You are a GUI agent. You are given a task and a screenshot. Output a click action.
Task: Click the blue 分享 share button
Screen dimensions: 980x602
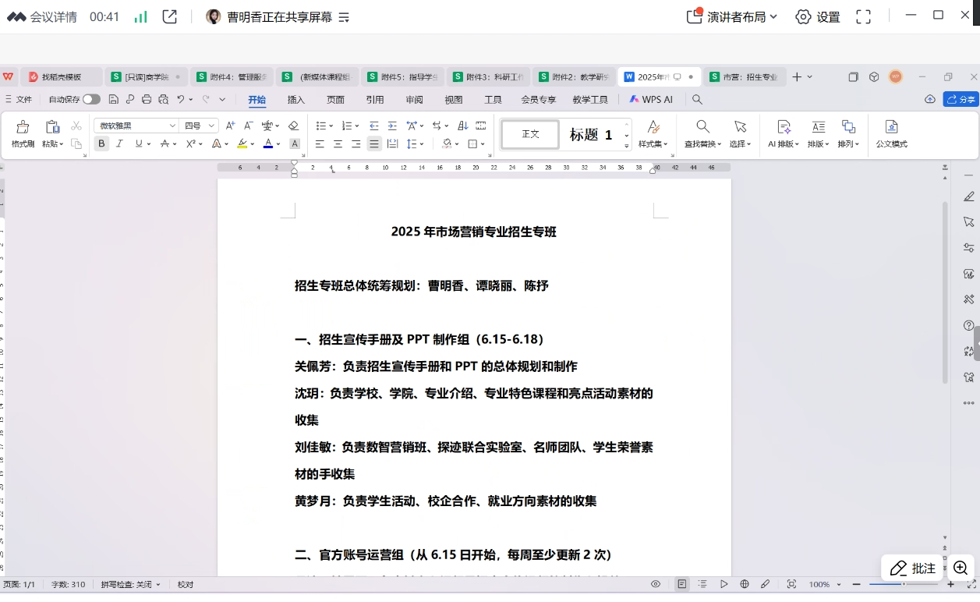coord(961,100)
